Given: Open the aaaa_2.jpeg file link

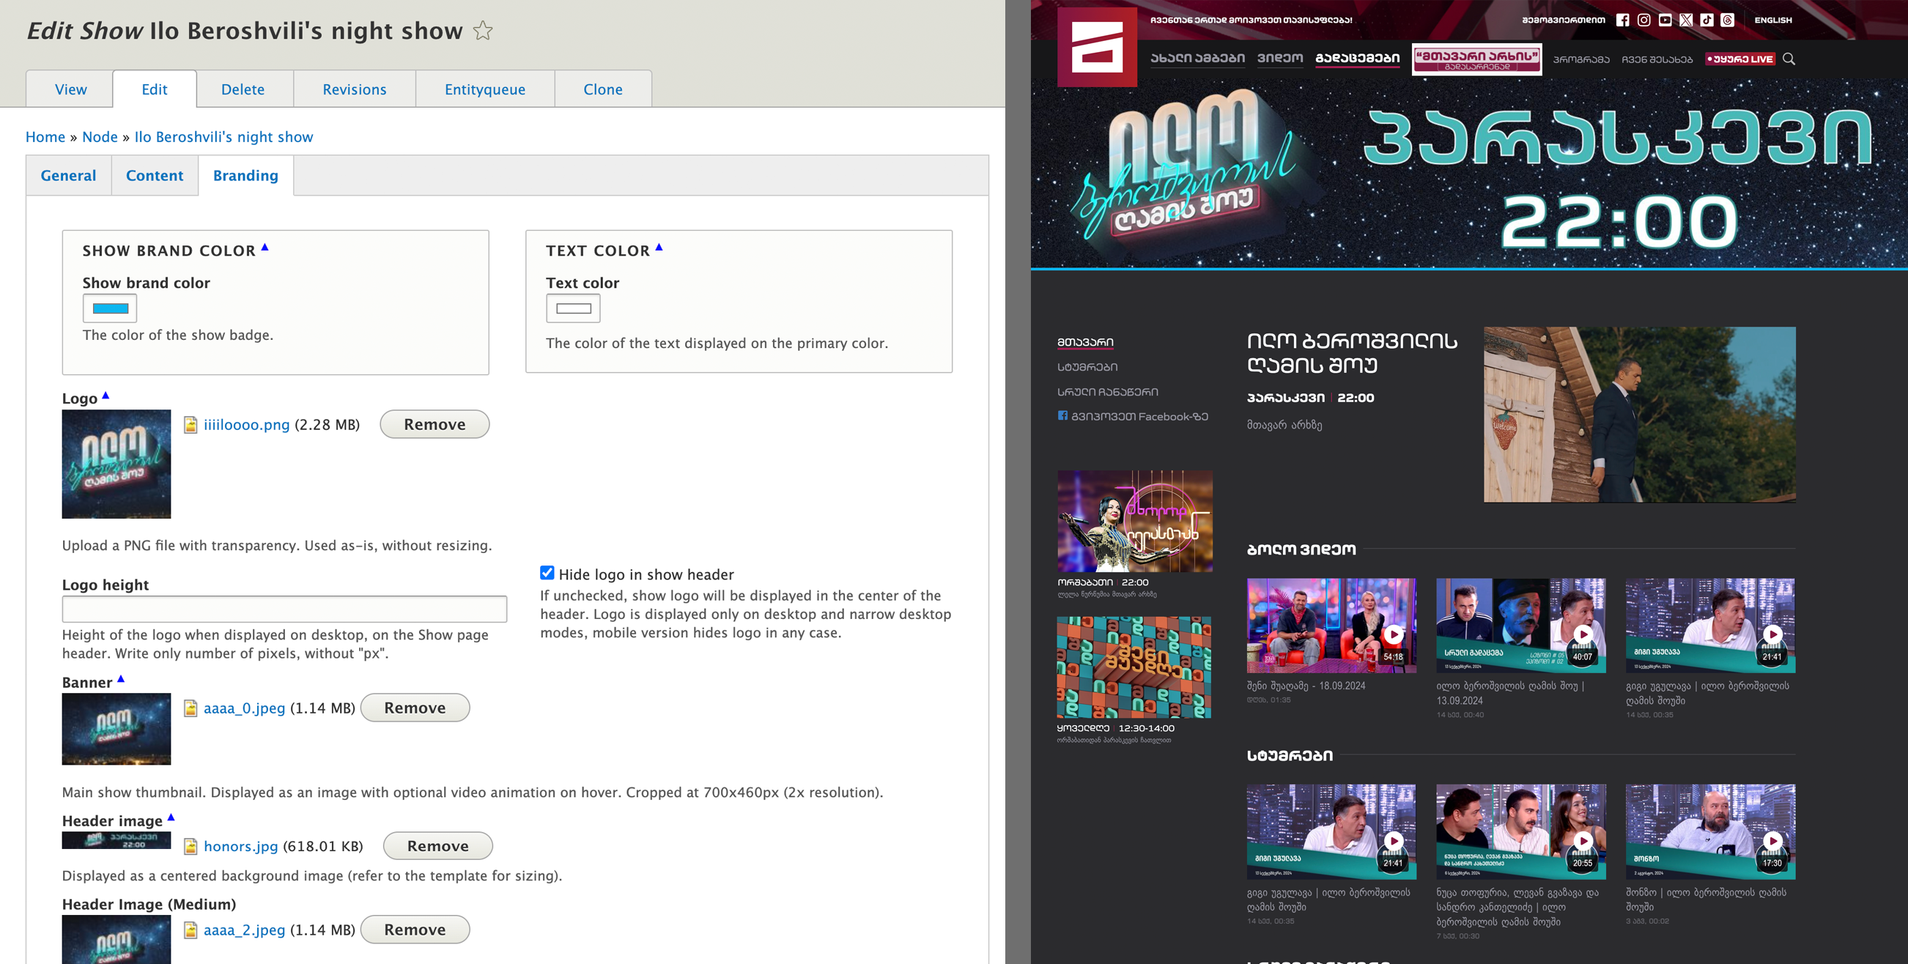Looking at the screenshot, I should coord(245,930).
